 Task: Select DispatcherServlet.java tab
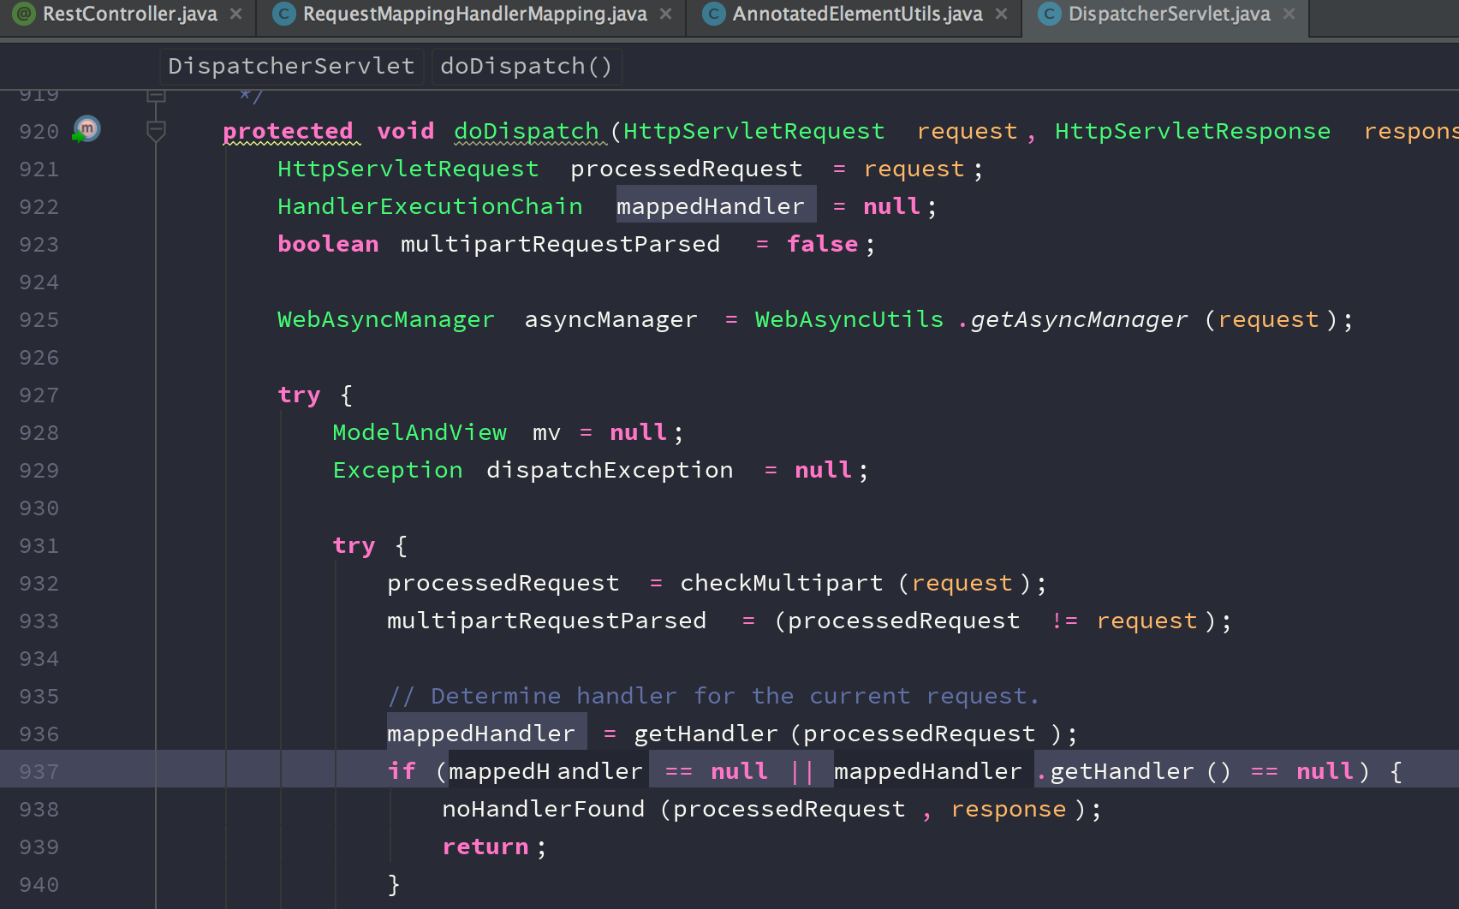1169,15
